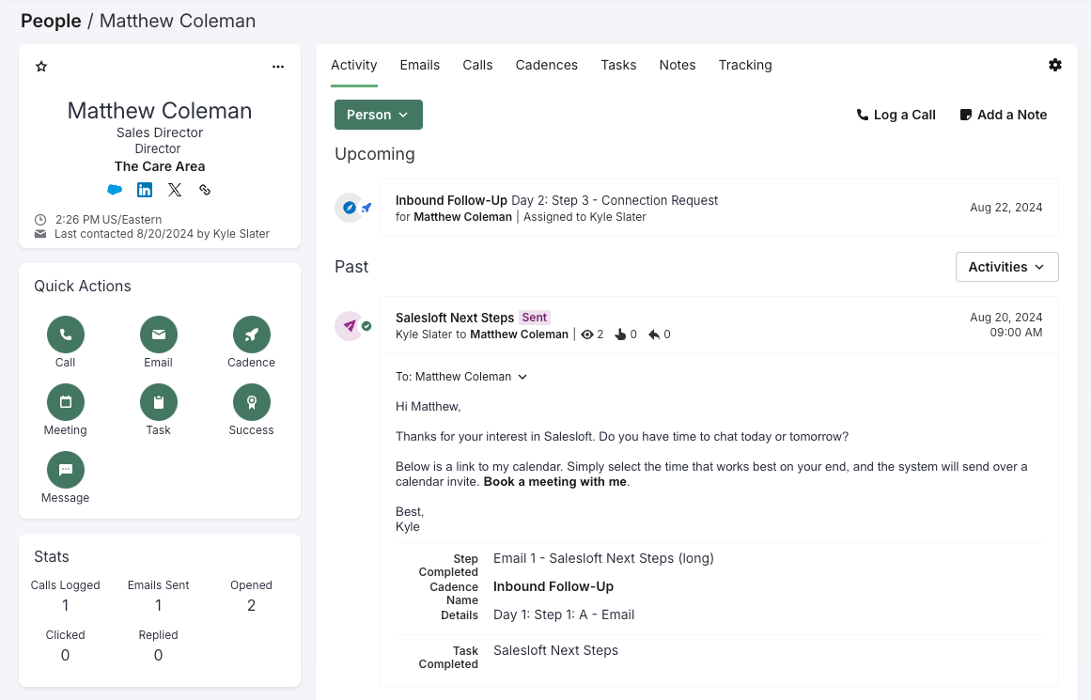Click the 'Sales Director' title text

click(160, 132)
